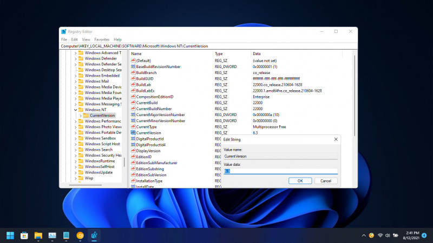Image resolution: width=433 pixels, height=243 pixels.
Task: Open the Favorites menu
Action: 102,39
